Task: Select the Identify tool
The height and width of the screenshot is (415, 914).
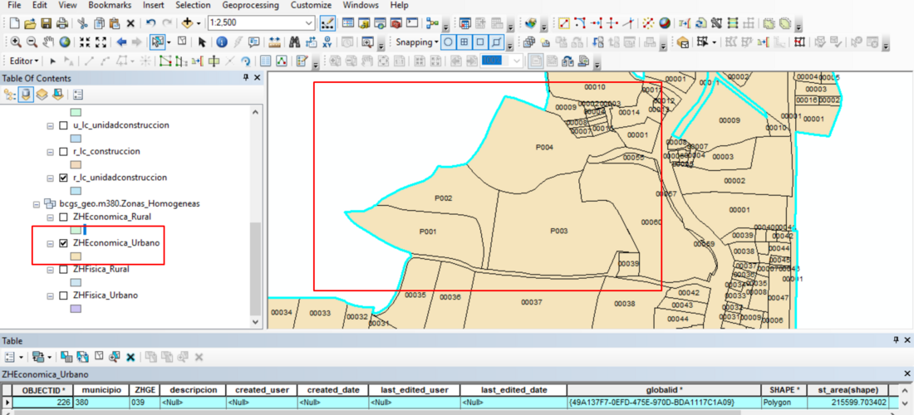Action: point(222,41)
